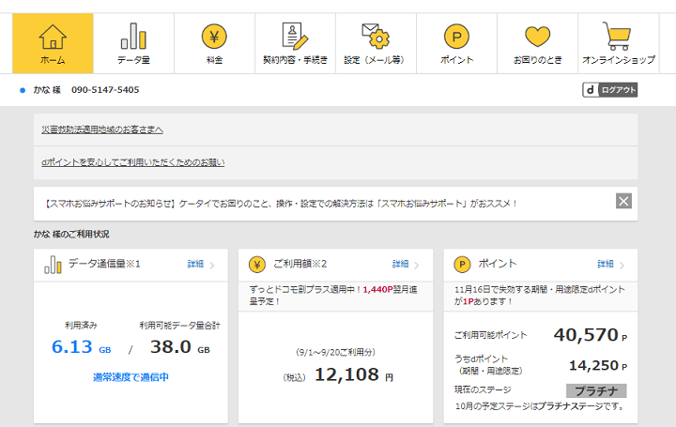
Task: Click bar chart icon in データ通信量 card
Action: pos(53,265)
